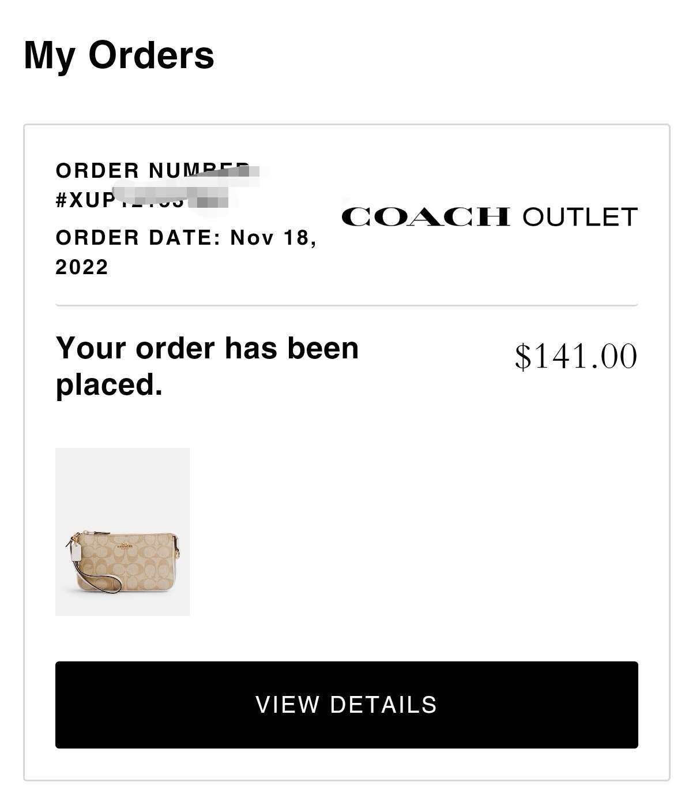This screenshot has width=685, height=797.
Task: Click the dollar sign in the price
Action: click(x=522, y=356)
